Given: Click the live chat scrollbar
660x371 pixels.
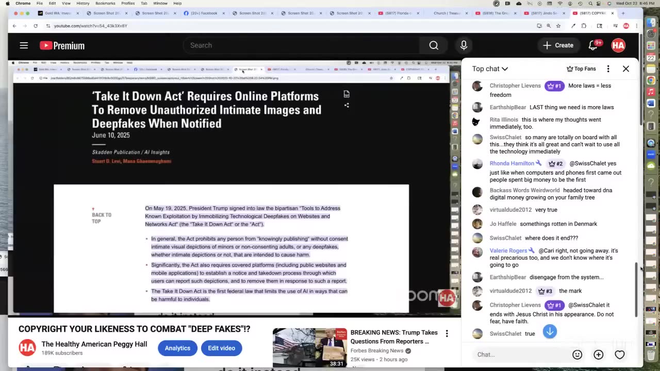Looking at the screenshot, I should pos(637,290).
